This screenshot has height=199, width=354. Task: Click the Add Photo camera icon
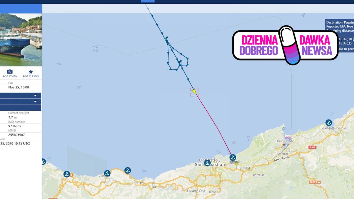tap(10, 72)
